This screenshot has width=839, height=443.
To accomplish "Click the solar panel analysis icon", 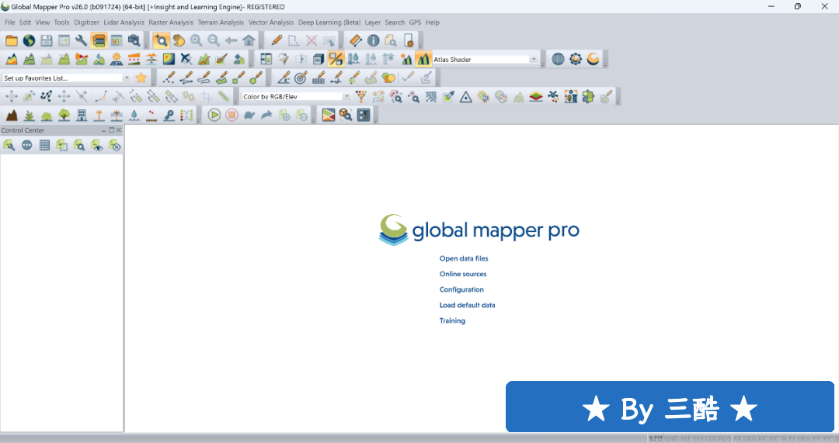I will click(116, 59).
